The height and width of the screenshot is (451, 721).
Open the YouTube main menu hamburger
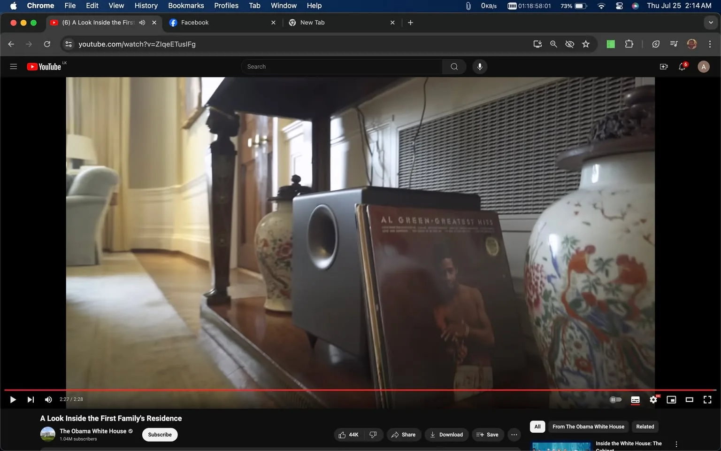point(13,66)
